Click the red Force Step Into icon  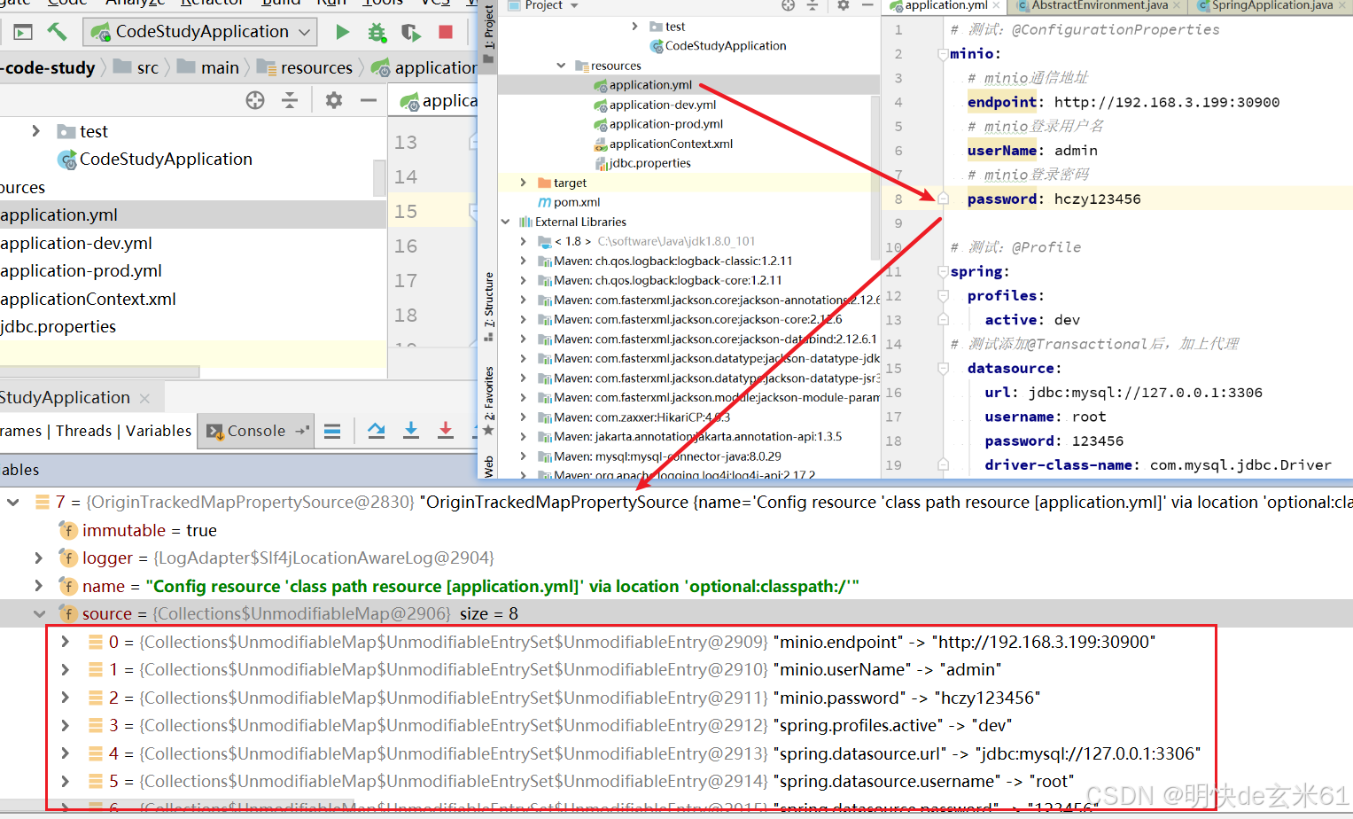(x=446, y=431)
